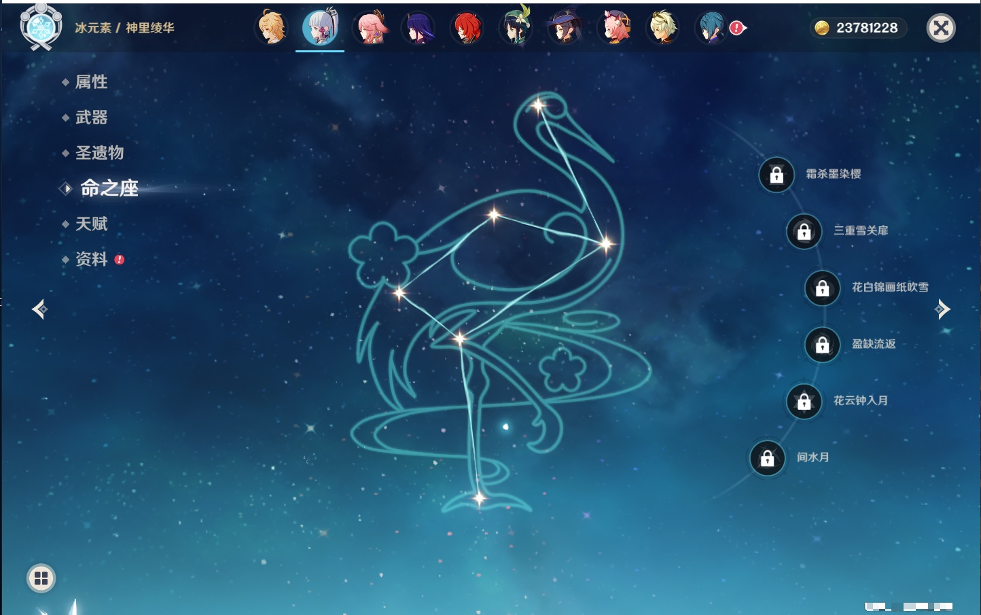Open the 盈缺流返 constellation label
This screenshot has width=981, height=615.
click(x=873, y=344)
